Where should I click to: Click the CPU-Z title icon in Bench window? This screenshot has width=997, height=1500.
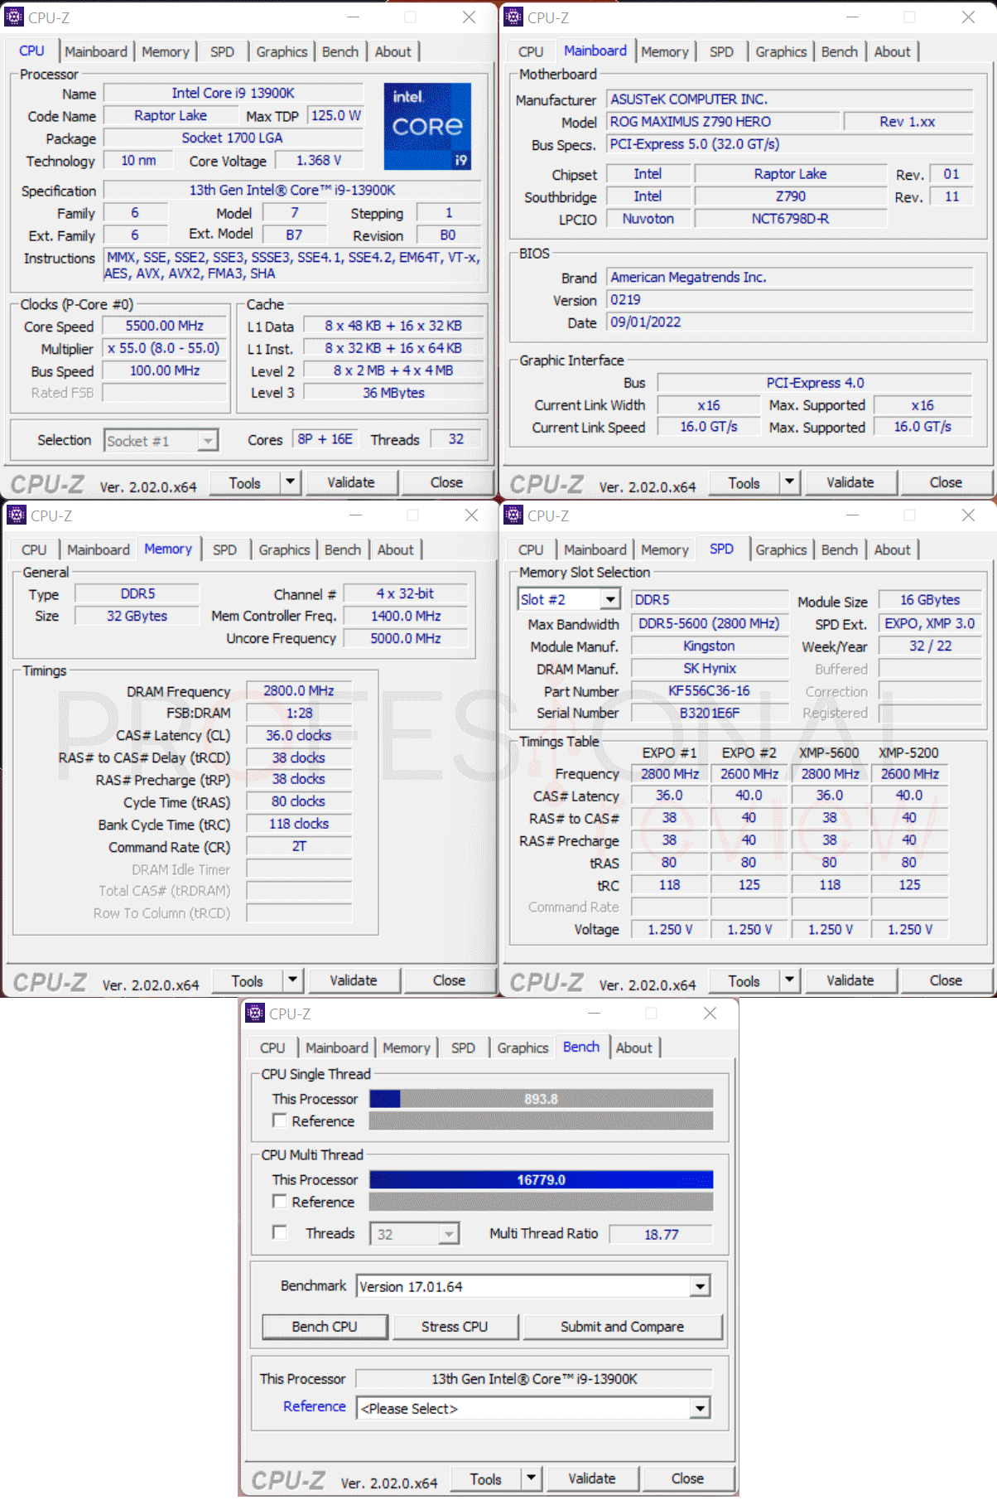[x=255, y=1013]
